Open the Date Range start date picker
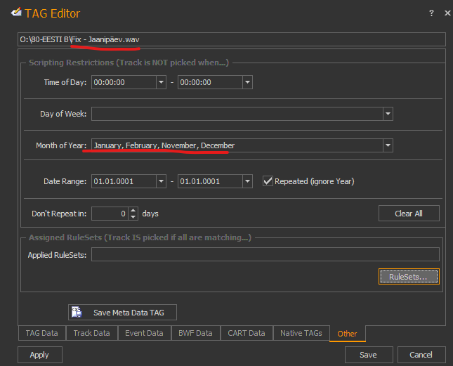Image resolution: width=453 pixels, height=366 pixels. tap(161, 181)
